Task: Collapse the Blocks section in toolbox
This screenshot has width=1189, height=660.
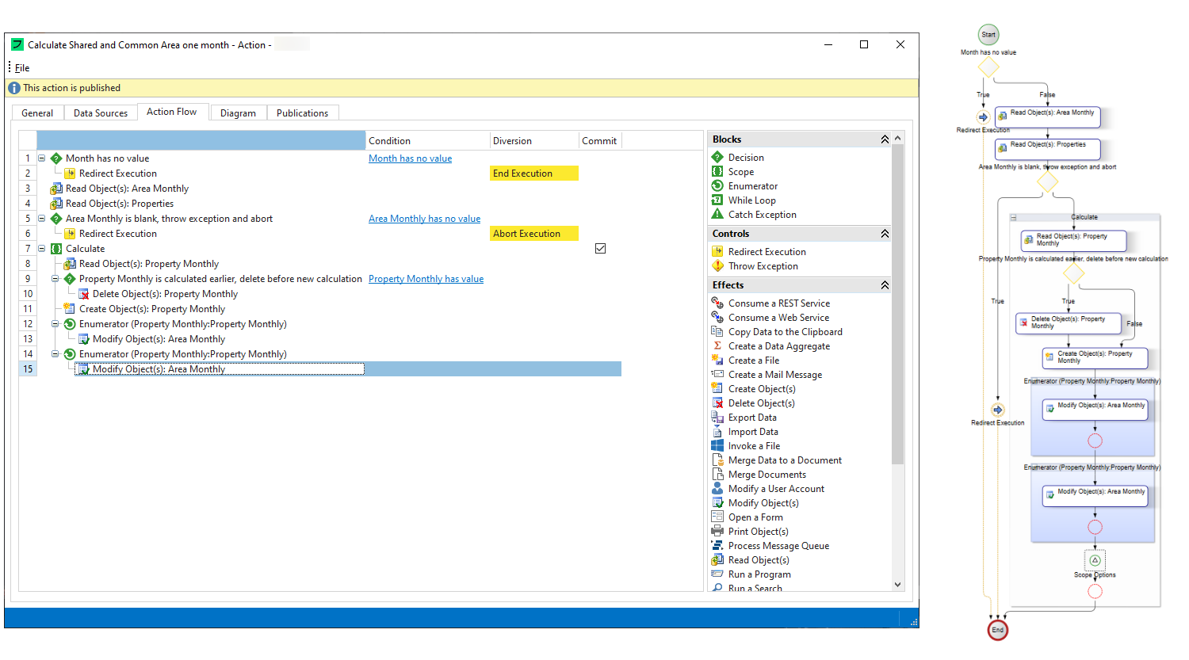Action: (885, 139)
